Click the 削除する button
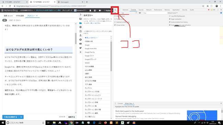This screenshot has height=125, width=223. [x=72, y=117]
